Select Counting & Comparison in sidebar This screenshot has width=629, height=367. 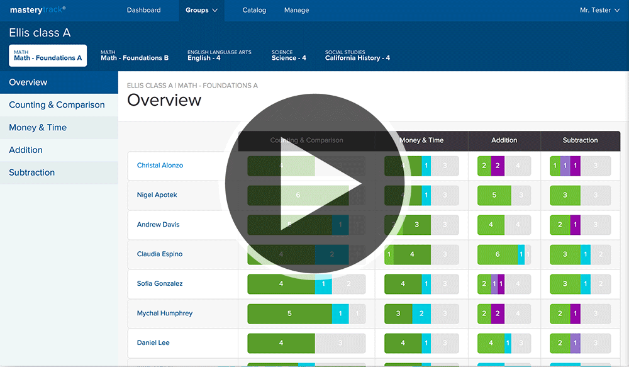(x=57, y=105)
